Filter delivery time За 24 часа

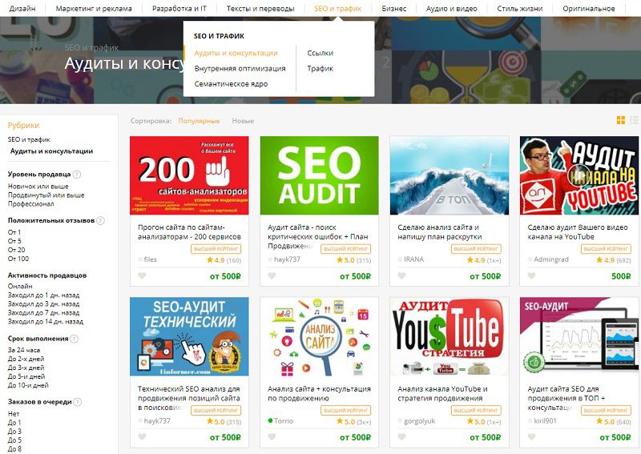(x=24, y=350)
